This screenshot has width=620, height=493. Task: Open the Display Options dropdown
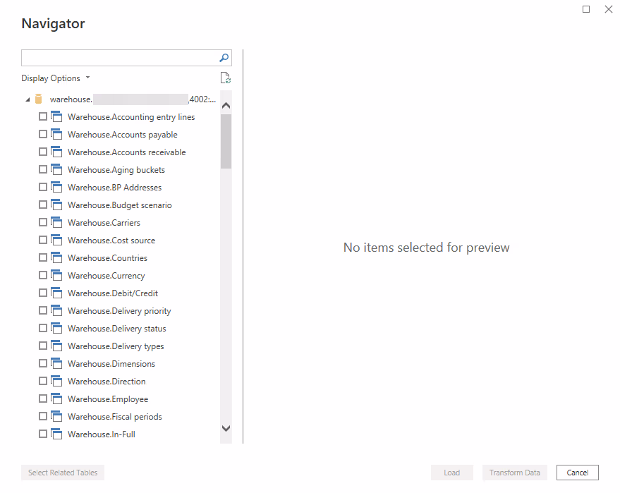(56, 78)
